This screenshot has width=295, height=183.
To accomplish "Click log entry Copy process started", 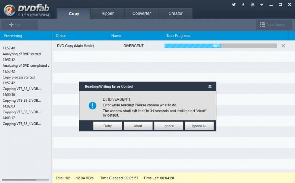I will coord(18,77).
